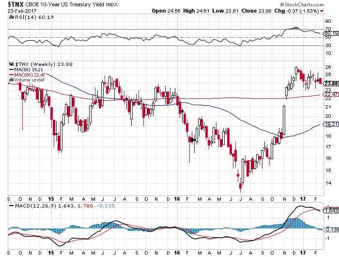Click the Close 23.88 value

click(256, 11)
